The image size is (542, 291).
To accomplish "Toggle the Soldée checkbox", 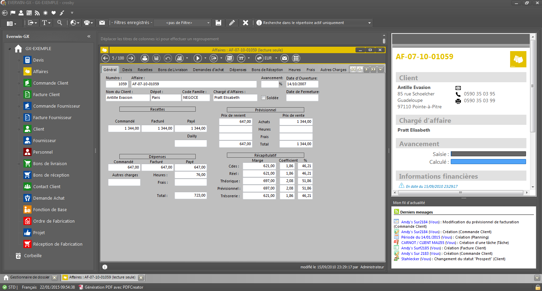I will pyautogui.click(x=264, y=98).
